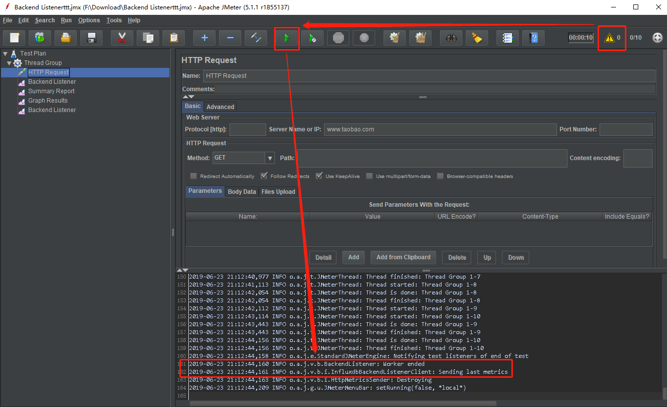This screenshot has width=667, height=407.
Task: Switch to the Files Upload tab
Action: [278, 192]
